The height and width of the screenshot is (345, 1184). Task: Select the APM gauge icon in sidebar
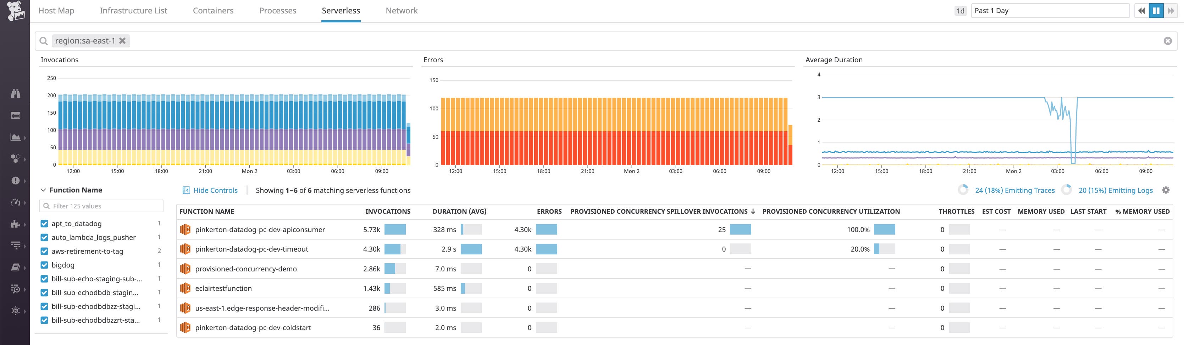(x=15, y=201)
